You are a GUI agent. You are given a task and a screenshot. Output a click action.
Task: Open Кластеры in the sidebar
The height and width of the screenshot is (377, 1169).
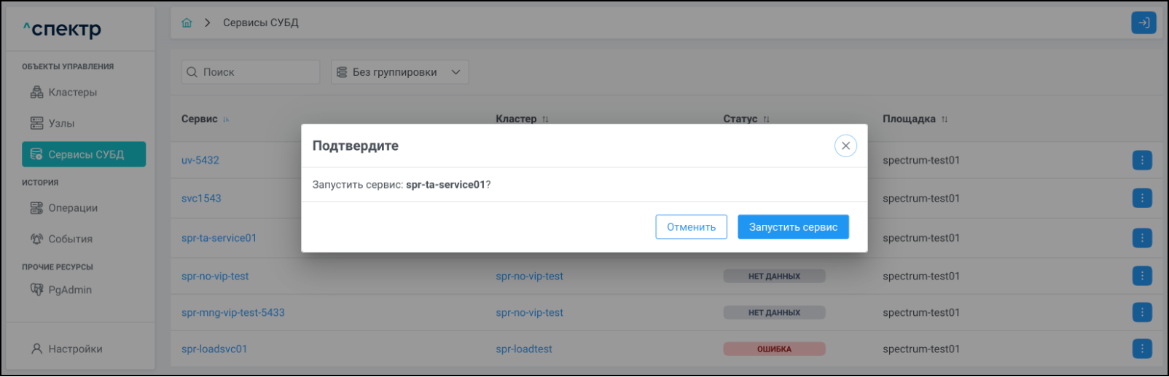(72, 92)
